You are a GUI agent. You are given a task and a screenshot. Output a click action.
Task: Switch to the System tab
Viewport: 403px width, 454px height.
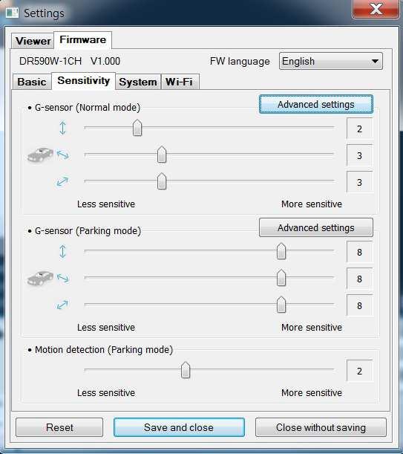(x=138, y=82)
